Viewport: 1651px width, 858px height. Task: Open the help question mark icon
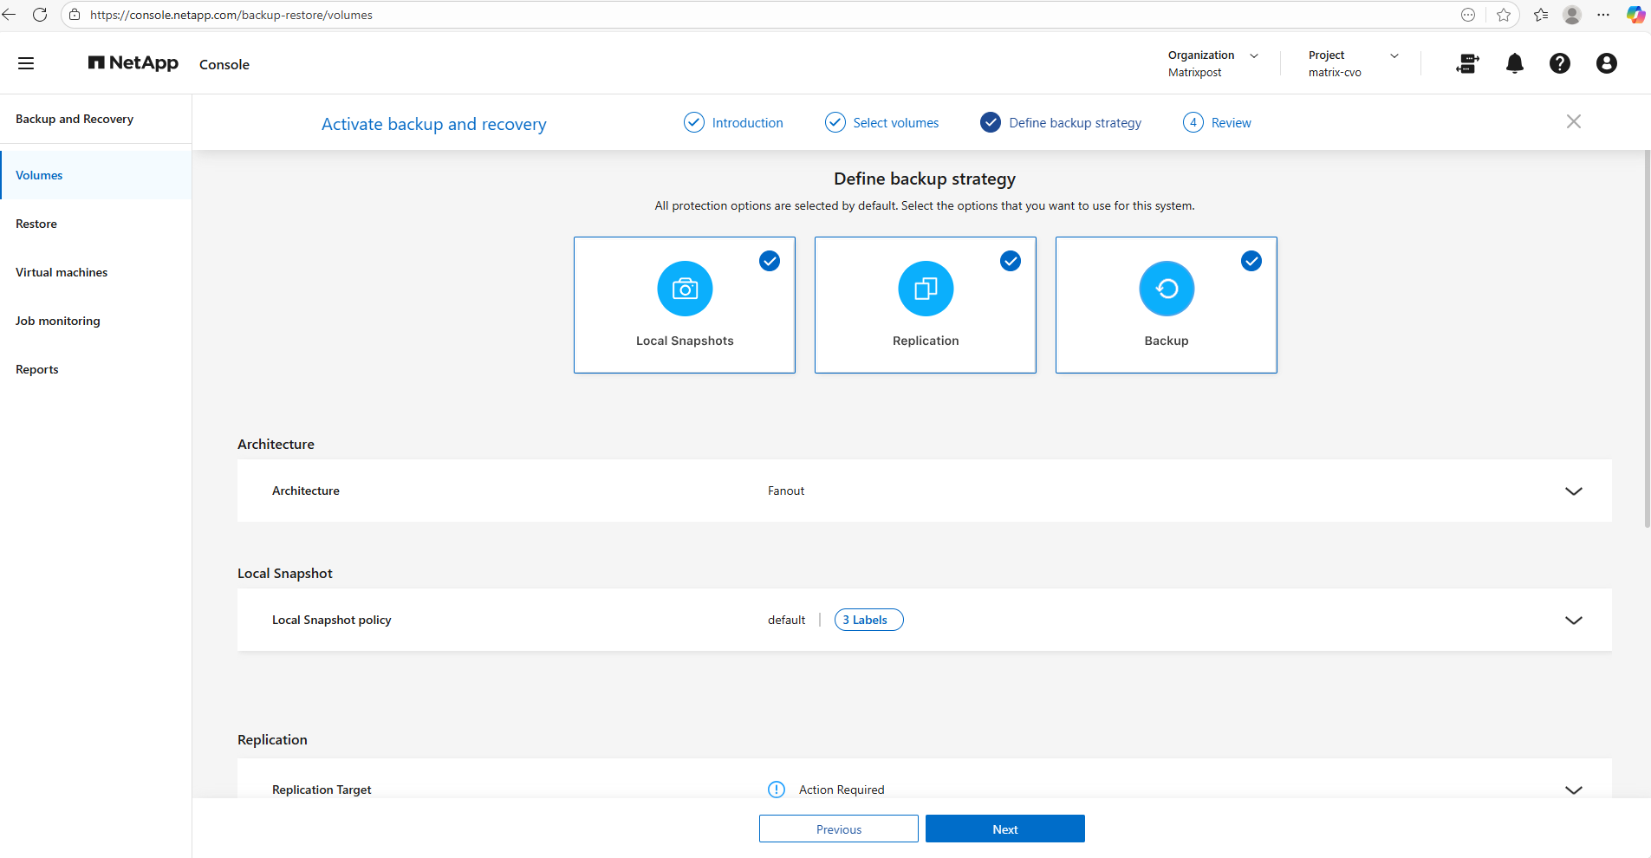click(x=1559, y=63)
